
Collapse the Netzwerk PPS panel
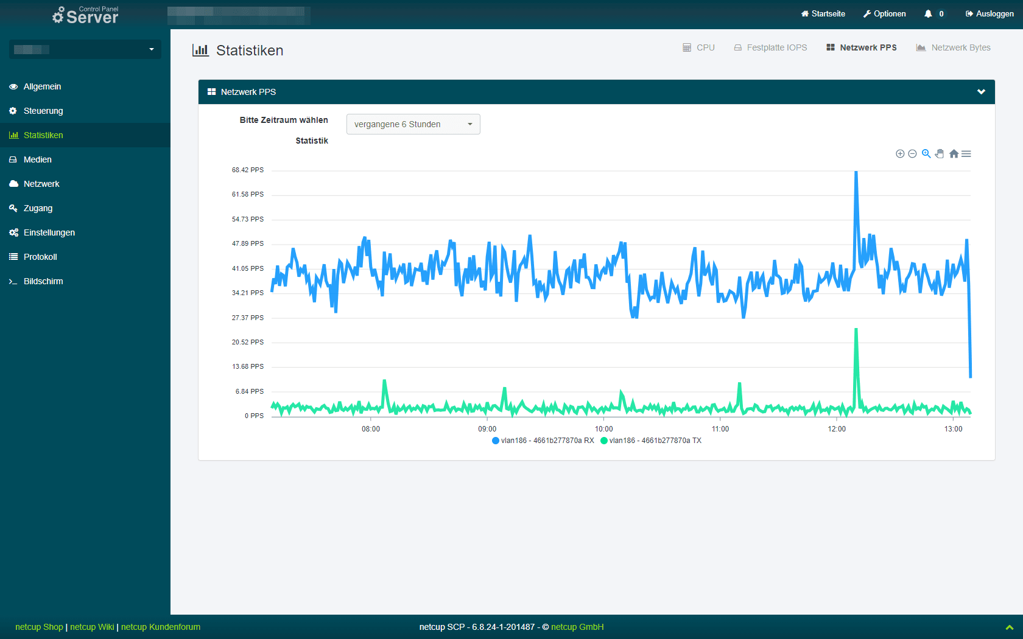pos(981,92)
